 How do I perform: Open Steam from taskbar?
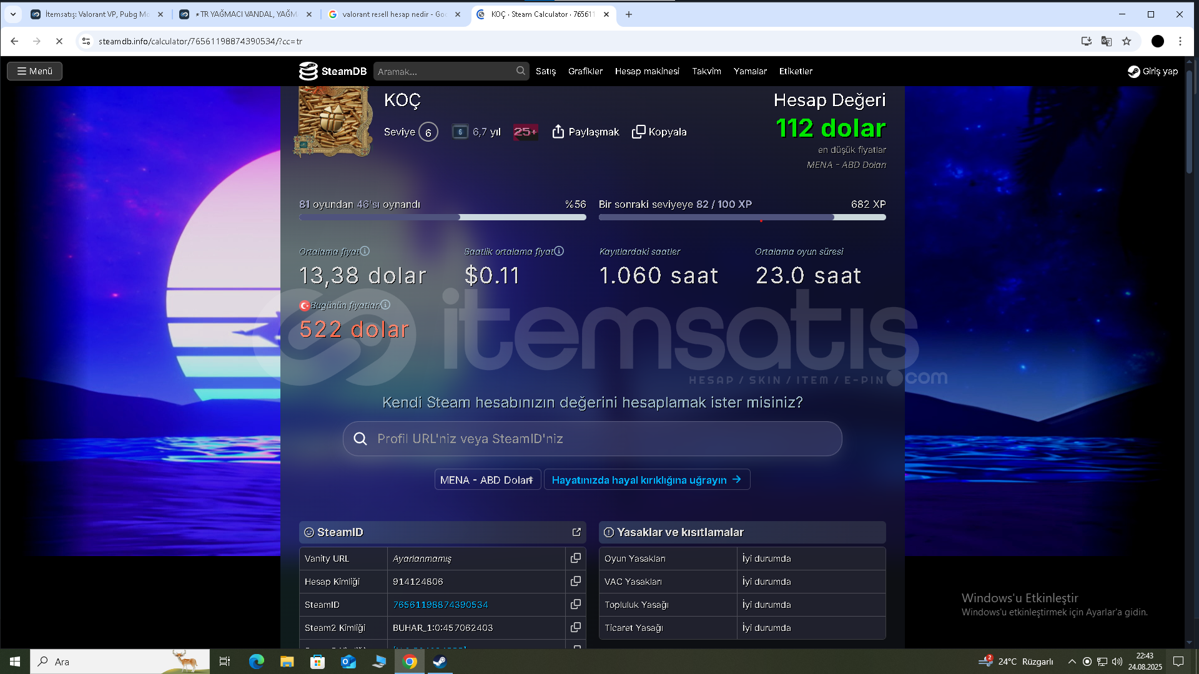(x=440, y=662)
